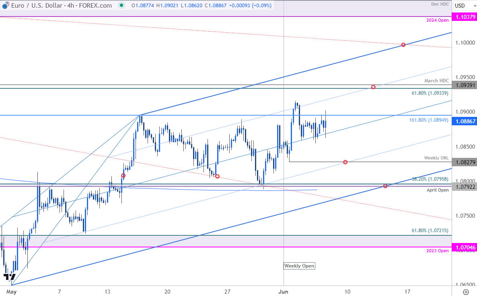This screenshot has width=477, height=296.
Task: Click the 1.10000 price axis value
Action: 465,43
